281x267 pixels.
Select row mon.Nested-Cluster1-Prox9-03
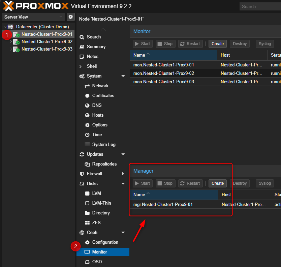(x=206, y=82)
